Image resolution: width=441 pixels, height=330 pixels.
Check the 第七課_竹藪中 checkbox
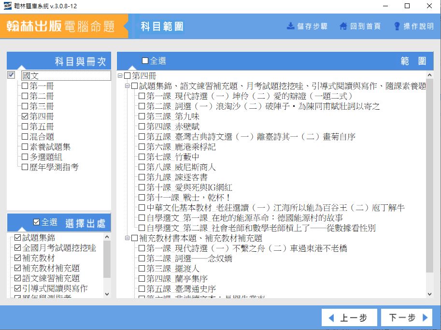pos(142,157)
